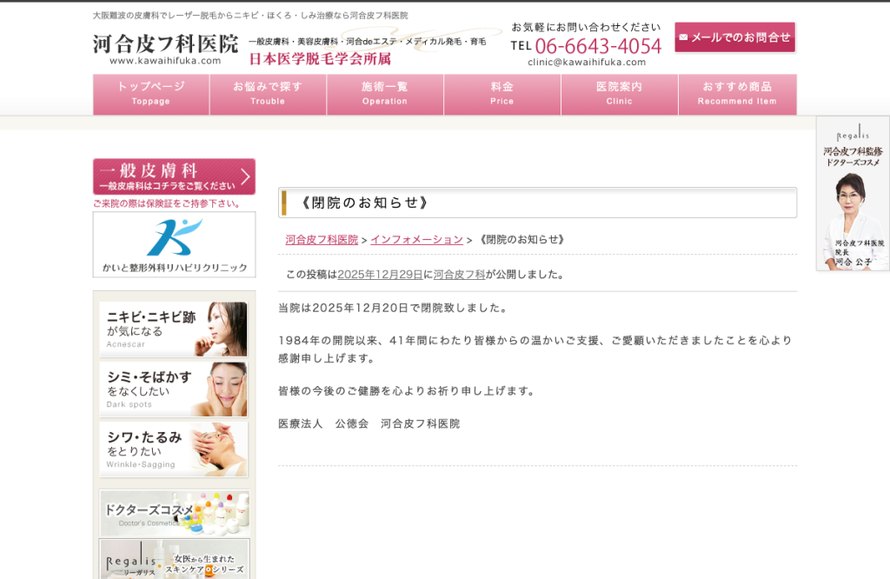This screenshot has height=579, width=890.
Task: Click the envelope icon on mail inquiry button
Action: 683,37
